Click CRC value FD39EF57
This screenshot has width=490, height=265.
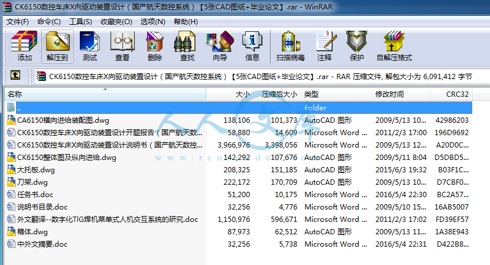point(452,219)
